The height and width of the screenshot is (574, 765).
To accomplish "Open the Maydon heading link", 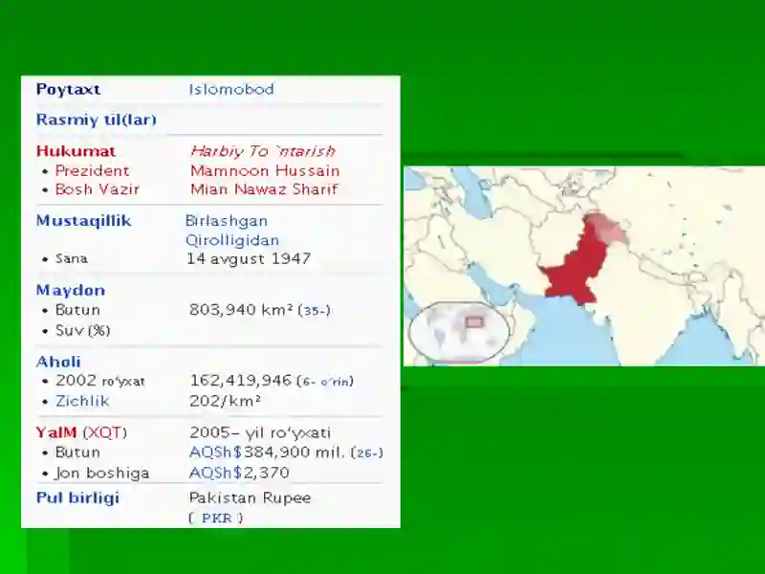I will (70, 291).
